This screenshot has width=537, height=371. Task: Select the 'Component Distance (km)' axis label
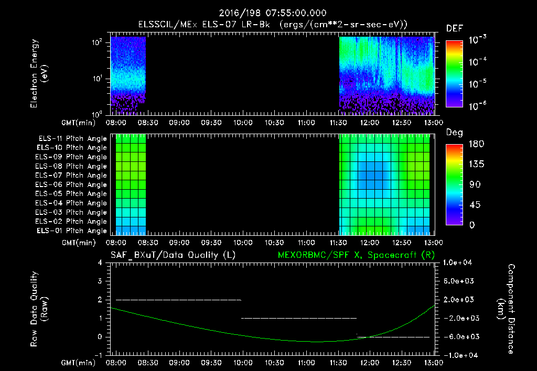coord(506,309)
